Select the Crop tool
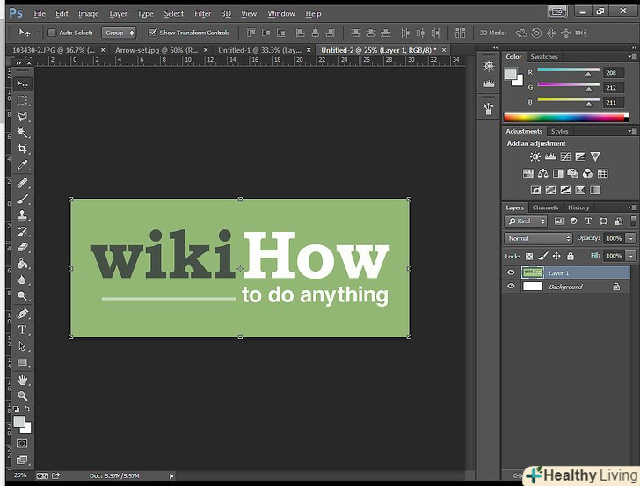Viewport: 640px width, 486px height. (x=23, y=149)
